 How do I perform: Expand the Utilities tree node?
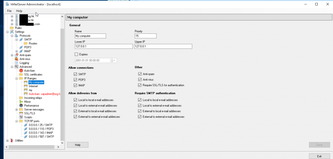click(8, 140)
